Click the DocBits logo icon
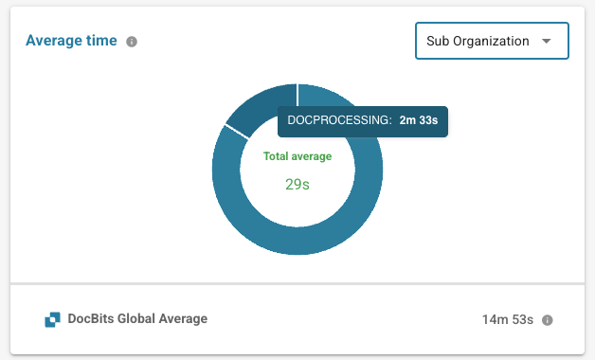 [x=52, y=319]
